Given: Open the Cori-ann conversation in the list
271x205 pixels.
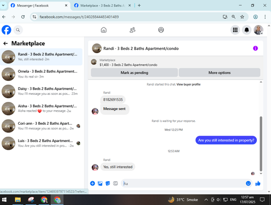Looking at the screenshot, I should [41, 126].
